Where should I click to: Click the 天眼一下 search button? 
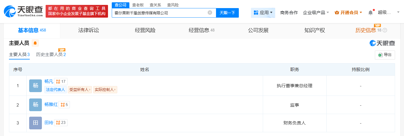[227, 13]
